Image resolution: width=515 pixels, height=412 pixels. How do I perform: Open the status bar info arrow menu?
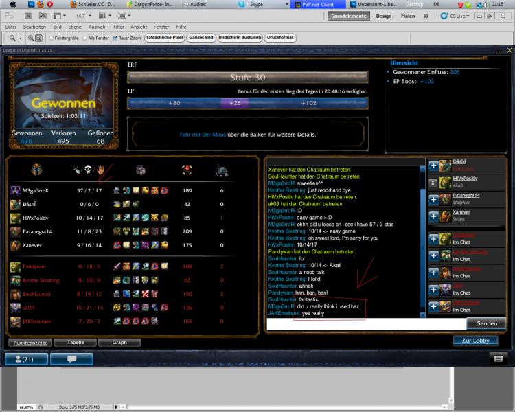(x=116, y=407)
